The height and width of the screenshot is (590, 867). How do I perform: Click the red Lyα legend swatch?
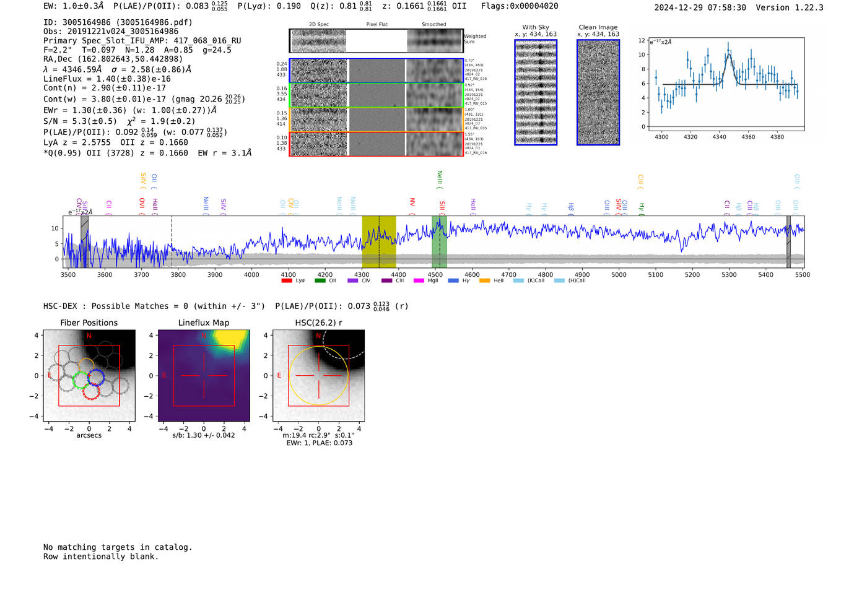[287, 281]
